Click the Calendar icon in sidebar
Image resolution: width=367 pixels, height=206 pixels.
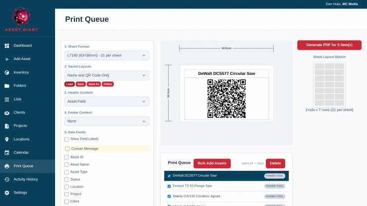(x=7, y=153)
